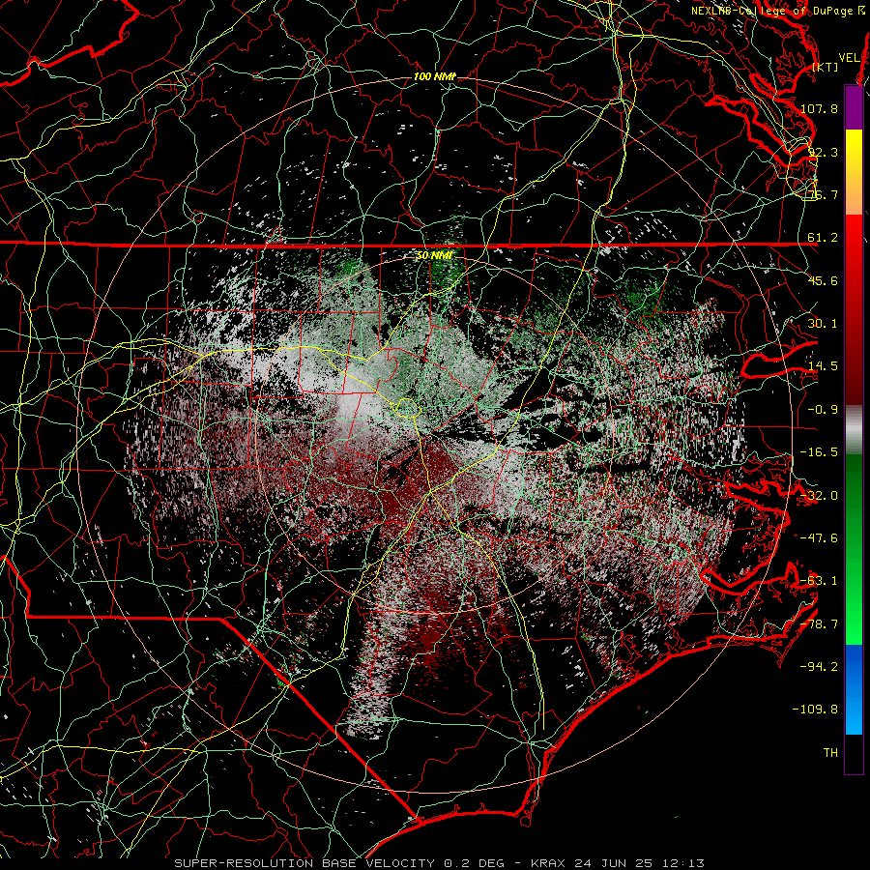Click the blue segment of the color bar
The image size is (870, 870).
coord(854,689)
